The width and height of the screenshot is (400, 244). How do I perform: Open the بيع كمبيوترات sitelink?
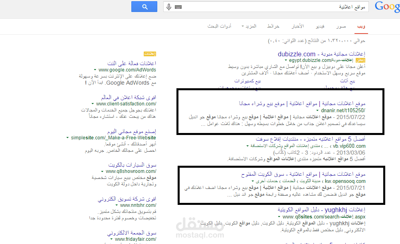coord(248,81)
